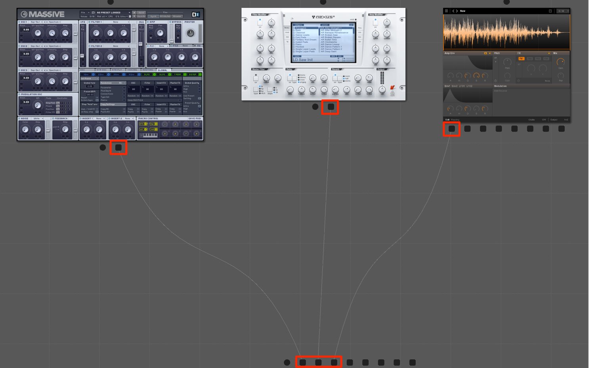Click the round MIDI port below Nexus
Viewport: 589px width, 368px height.
click(x=315, y=106)
